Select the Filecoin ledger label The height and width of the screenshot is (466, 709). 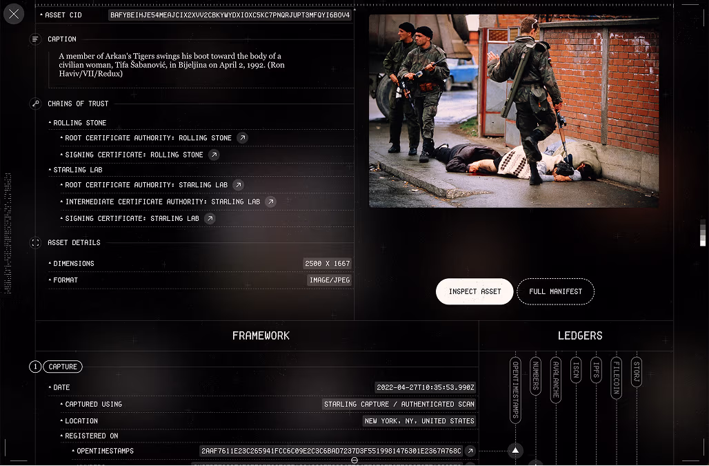[617, 378]
